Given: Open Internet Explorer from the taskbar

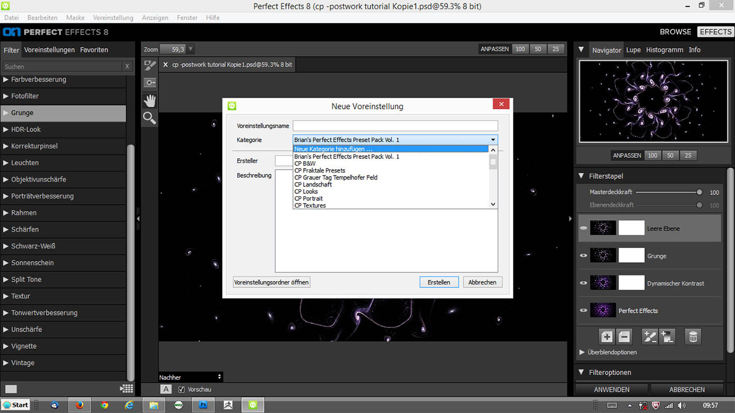Looking at the screenshot, I should point(129,404).
